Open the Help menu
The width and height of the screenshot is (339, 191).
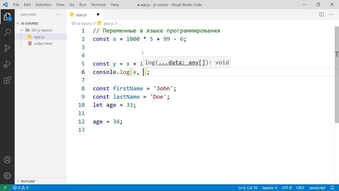(x=115, y=5)
